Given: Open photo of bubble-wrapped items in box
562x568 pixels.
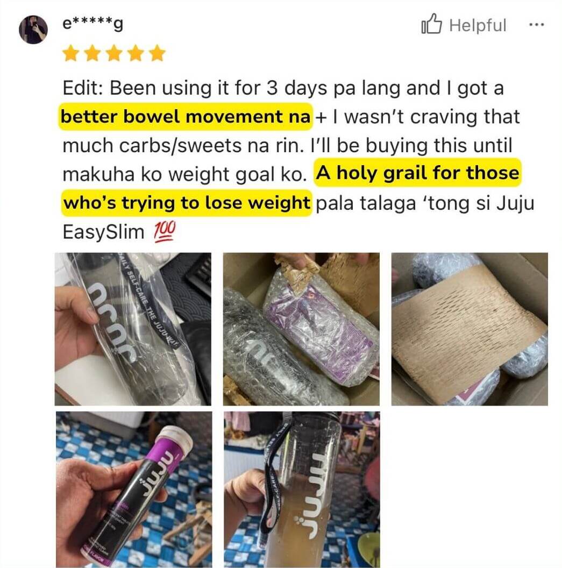Looking at the screenshot, I should point(301,329).
